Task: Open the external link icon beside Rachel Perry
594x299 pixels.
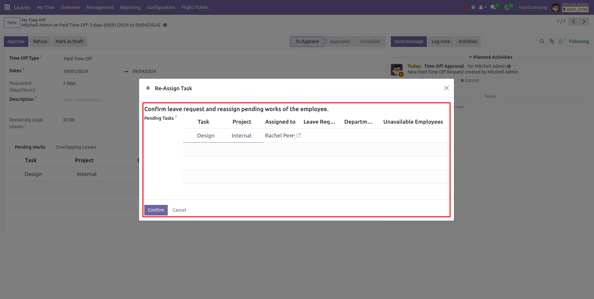Action: (298, 136)
